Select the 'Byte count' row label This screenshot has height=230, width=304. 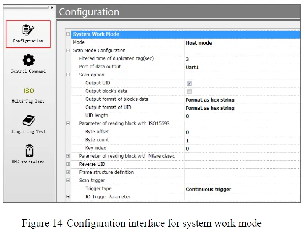click(x=97, y=140)
